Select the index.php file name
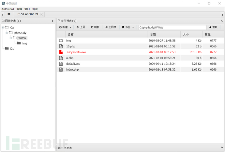 72,70
